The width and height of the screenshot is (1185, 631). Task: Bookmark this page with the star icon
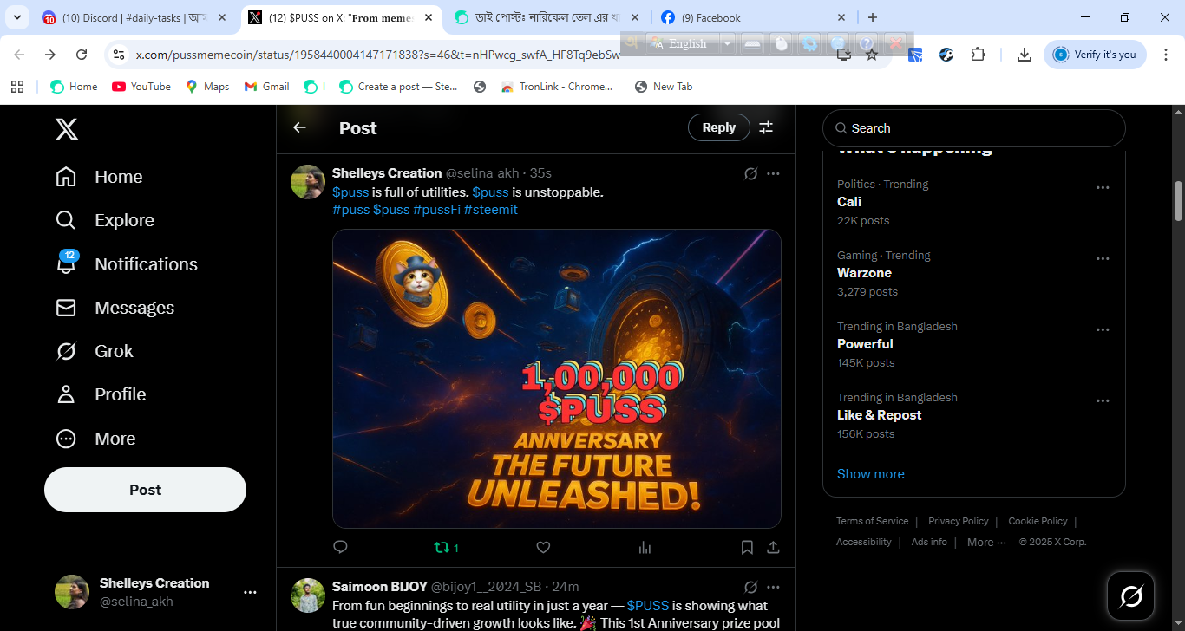click(872, 55)
